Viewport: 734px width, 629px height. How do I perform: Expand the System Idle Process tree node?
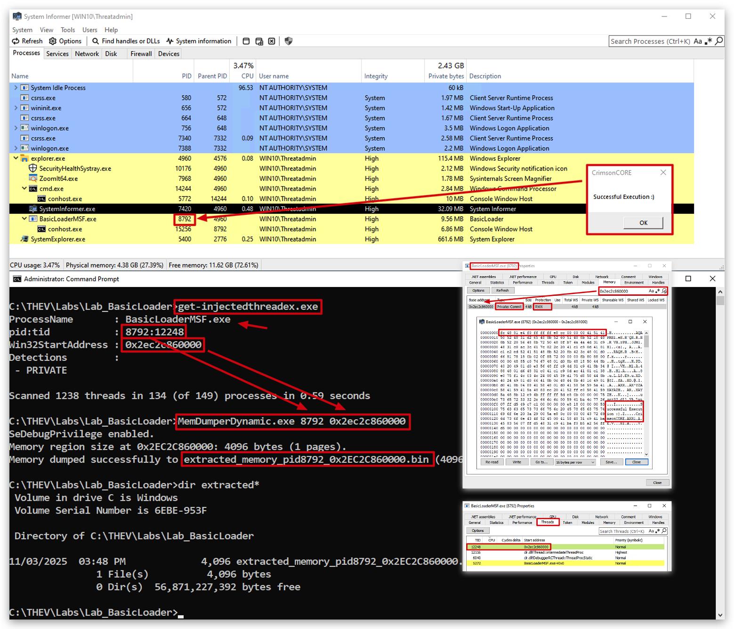(16, 88)
